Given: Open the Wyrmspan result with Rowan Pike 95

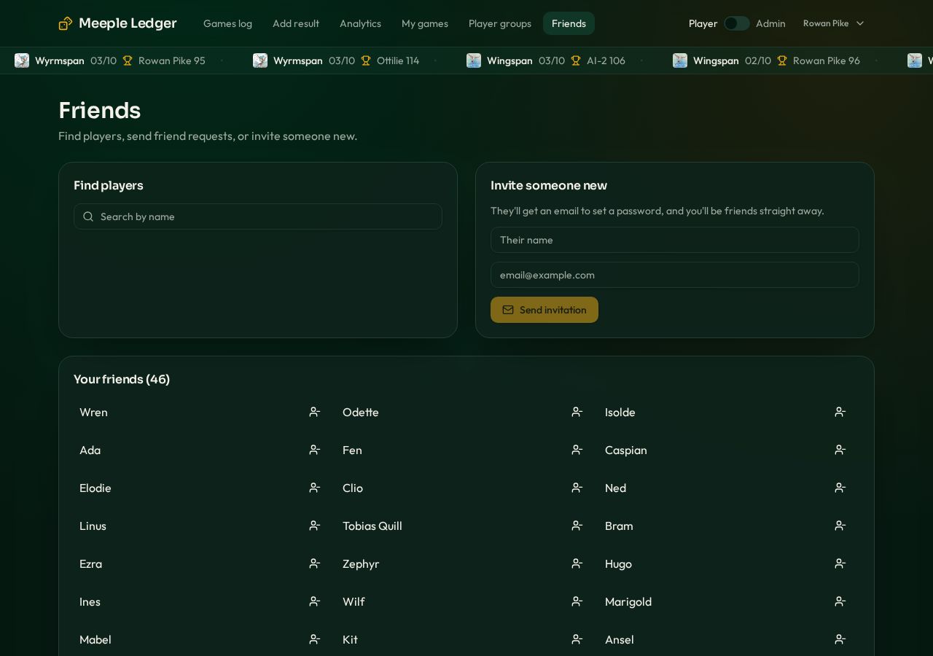Looking at the screenshot, I should pyautogui.click(x=110, y=60).
